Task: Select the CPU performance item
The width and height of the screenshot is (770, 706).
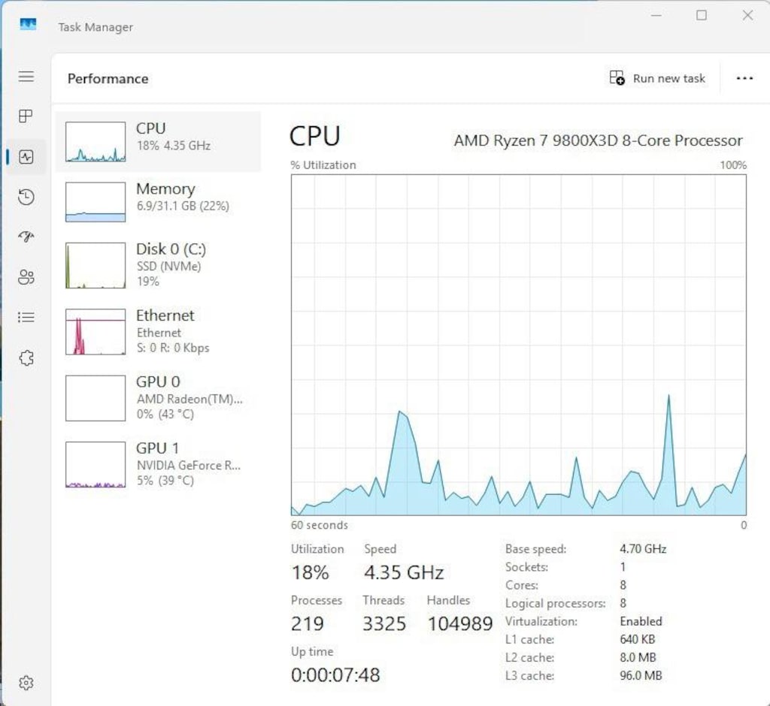Action: click(x=158, y=142)
